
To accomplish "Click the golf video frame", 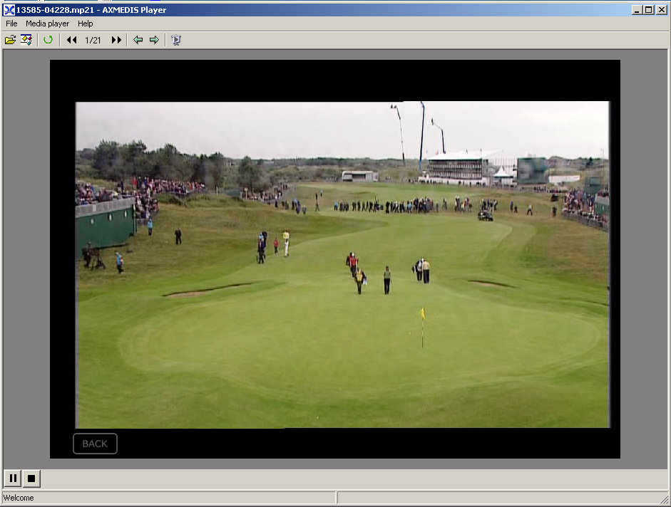I will pyautogui.click(x=342, y=265).
